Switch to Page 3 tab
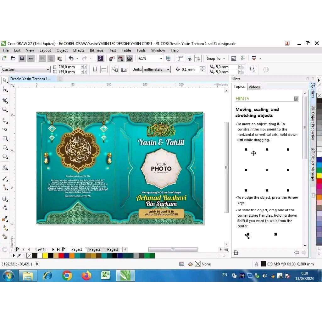Screen dimensions: 322x322 113,249
